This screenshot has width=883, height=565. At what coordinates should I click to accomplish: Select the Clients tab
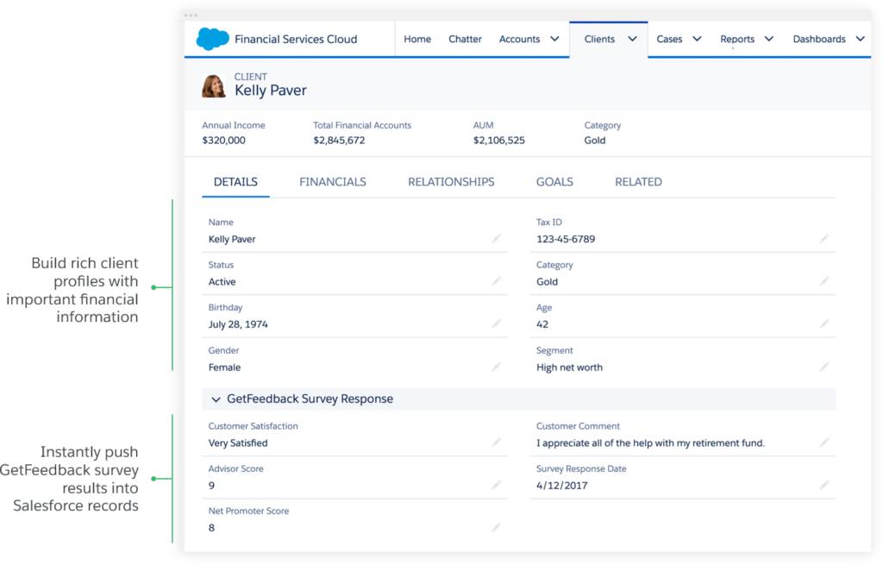[x=599, y=39]
